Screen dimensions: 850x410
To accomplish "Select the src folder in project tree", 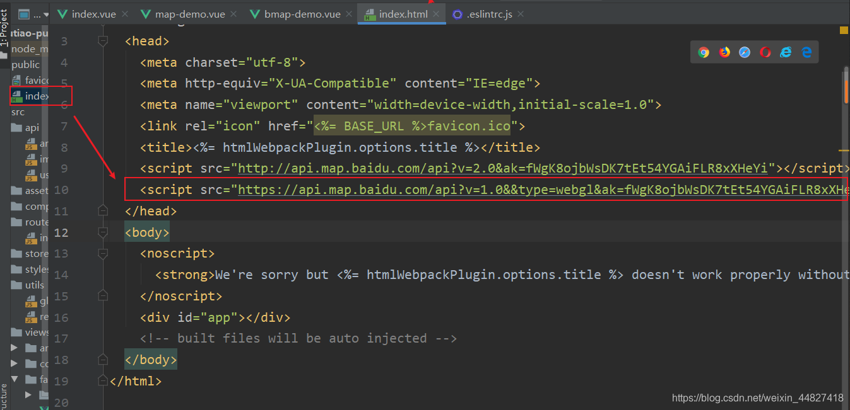I will coord(18,111).
